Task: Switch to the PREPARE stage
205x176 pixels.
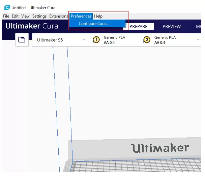Action: (x=138, y=26)
